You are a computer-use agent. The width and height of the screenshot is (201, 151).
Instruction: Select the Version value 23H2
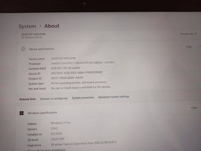pos(54,128)
